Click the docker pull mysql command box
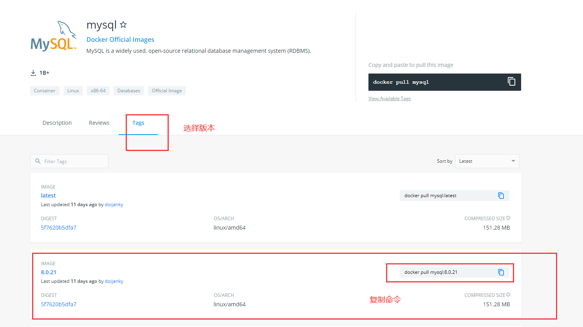 (x=445, y=82)
